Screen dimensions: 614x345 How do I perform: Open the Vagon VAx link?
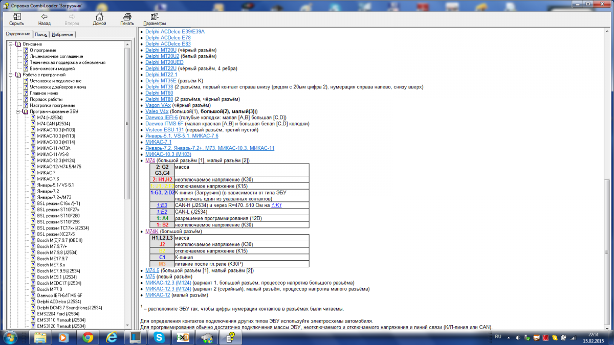pos(157,105)
